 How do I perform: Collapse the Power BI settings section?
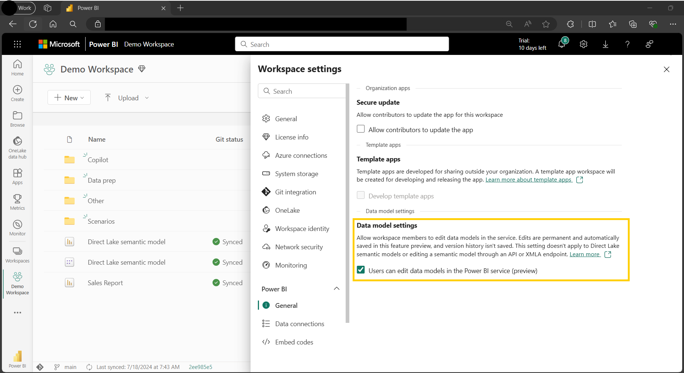pyautogui.click(x=337, y=289)
